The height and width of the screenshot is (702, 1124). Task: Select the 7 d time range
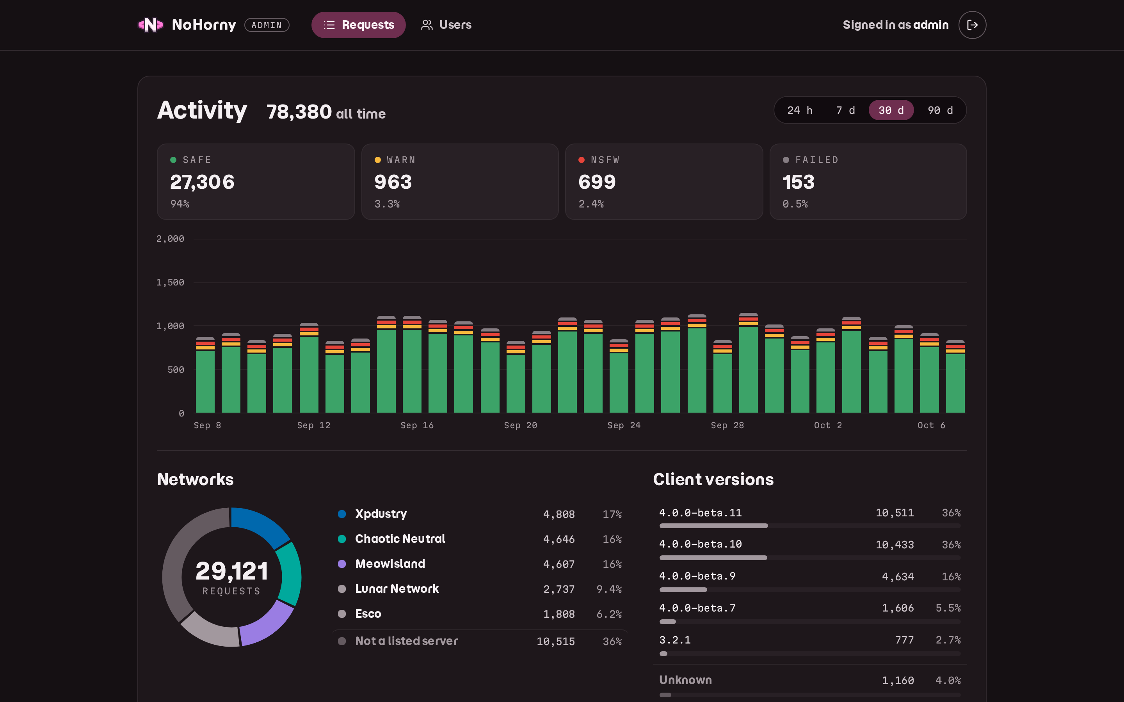pos(845,110)
